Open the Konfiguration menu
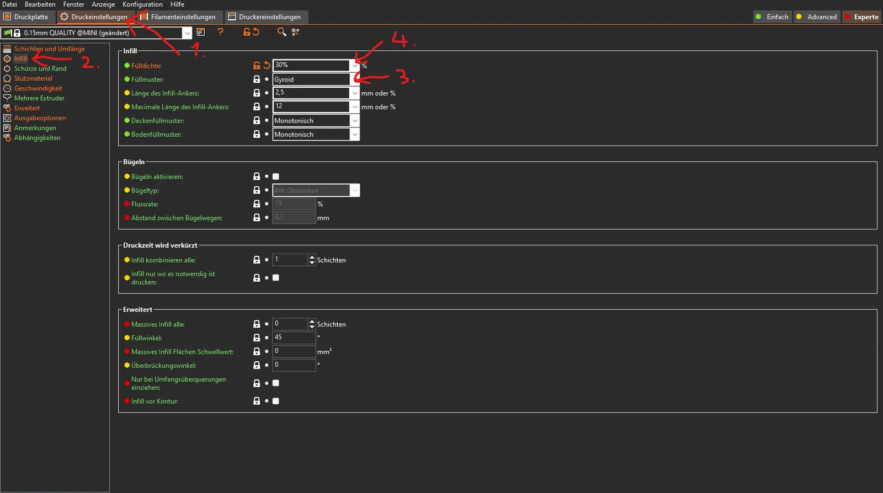 coord(142,4)
